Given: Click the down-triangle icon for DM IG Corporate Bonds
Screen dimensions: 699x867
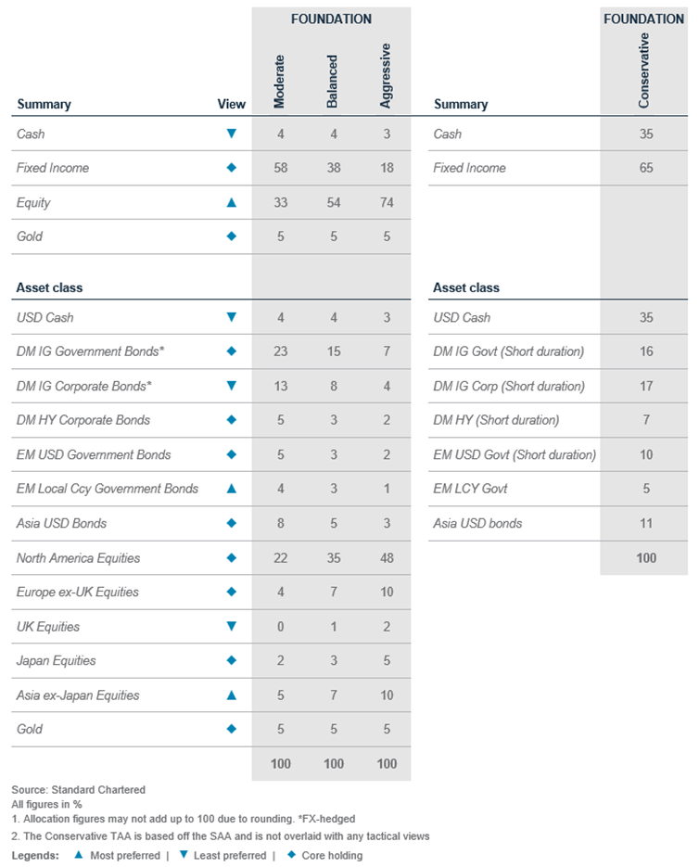Looking at the screenshot, I should (x=232, y=386).
